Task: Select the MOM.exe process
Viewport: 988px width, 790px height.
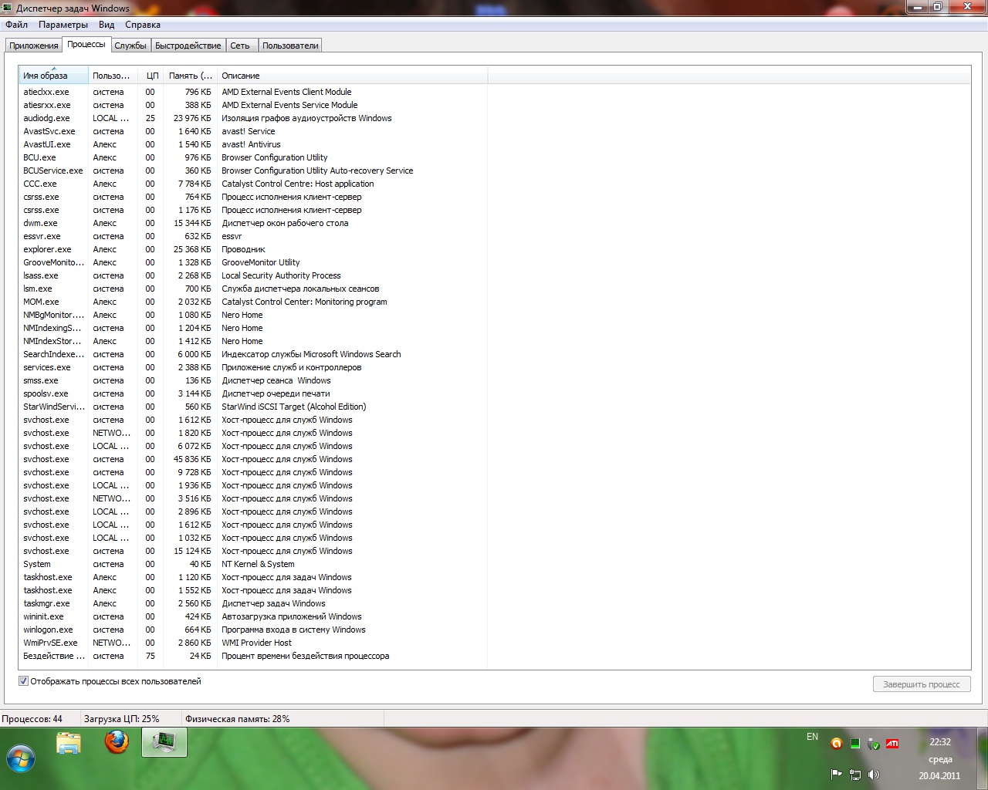Action: 253,302
